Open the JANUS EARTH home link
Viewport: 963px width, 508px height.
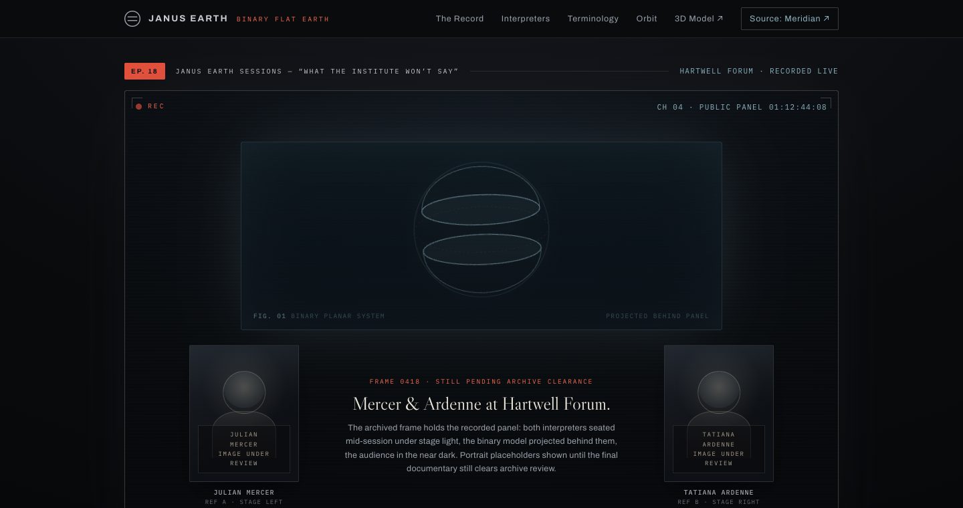coord(188,19)
